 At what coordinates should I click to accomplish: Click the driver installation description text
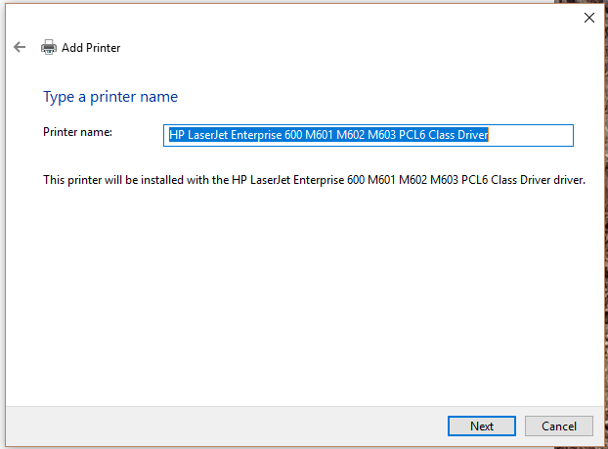click(x=314, y=180)
